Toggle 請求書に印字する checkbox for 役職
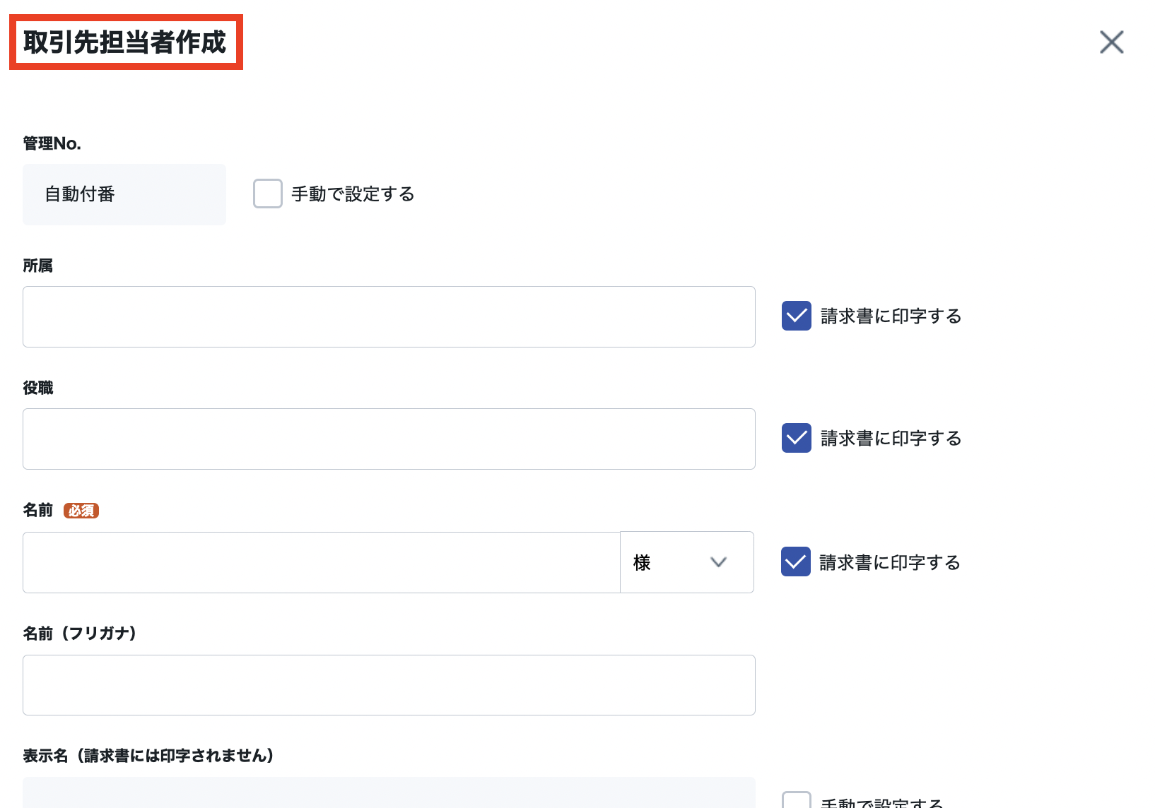Screen dimensions: 1155x808 pyautogui.click(x=797, y=438)
